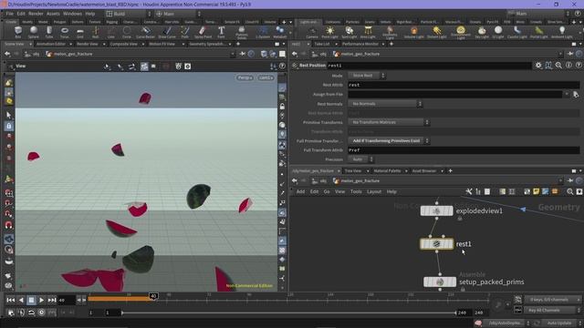Click the parameter search magnifier icon
The image size is (584, 328).
(558, 66)
